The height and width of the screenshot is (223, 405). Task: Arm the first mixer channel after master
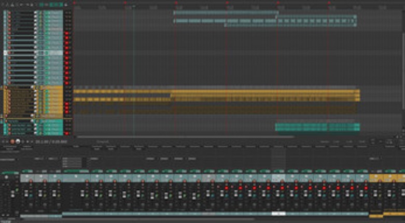[x=31, y=182]
